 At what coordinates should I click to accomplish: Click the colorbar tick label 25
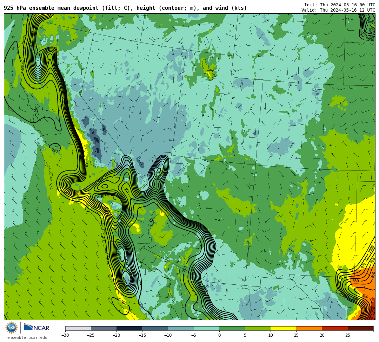point(347,335)
